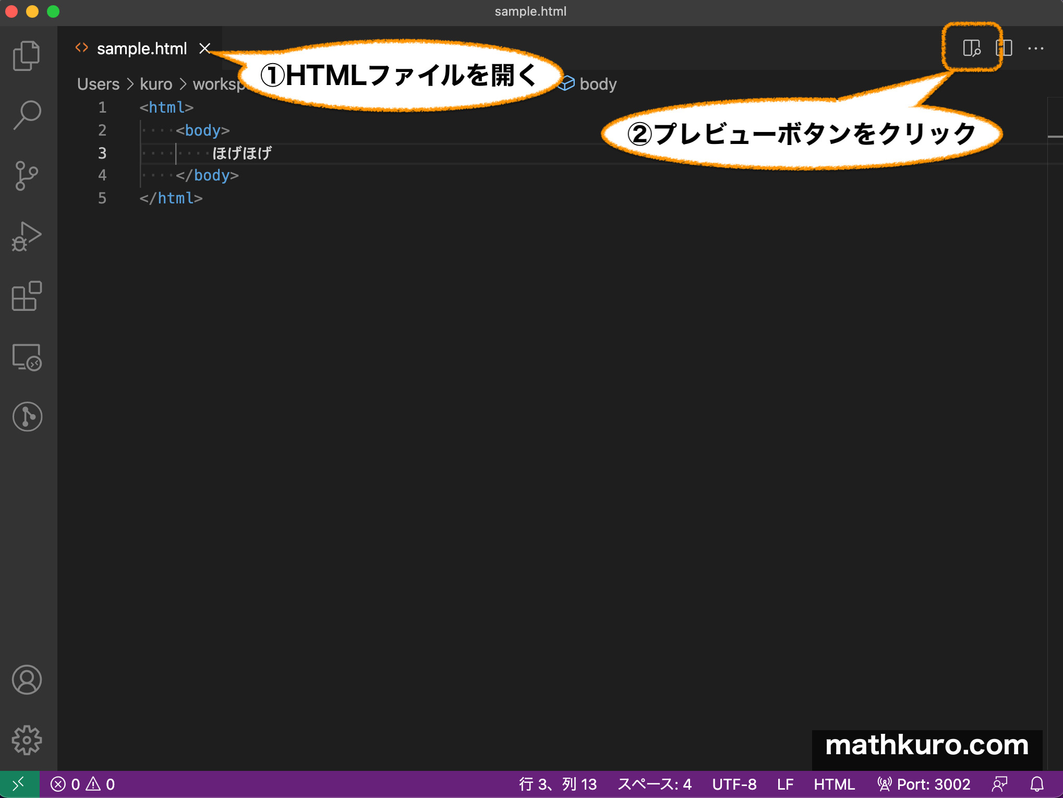Click the preview button in editor toolbar
The width and height of the screenshot is (1063, 798).
click(972, 49)
